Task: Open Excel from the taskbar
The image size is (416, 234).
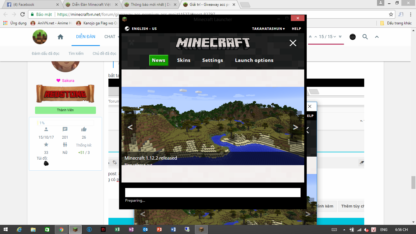Action: point(117,229)
